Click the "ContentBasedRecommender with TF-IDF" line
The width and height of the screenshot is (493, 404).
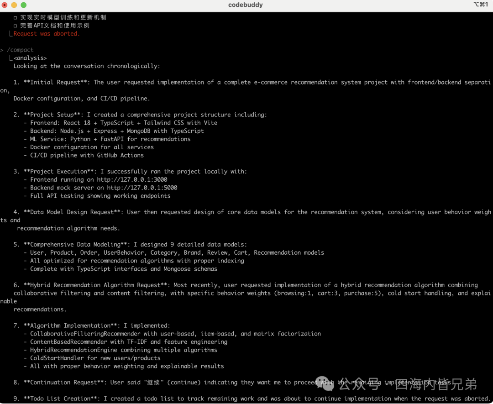tap(126, 342)
